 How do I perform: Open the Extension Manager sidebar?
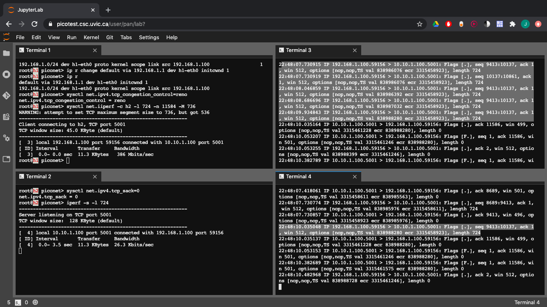coord(6,138)
